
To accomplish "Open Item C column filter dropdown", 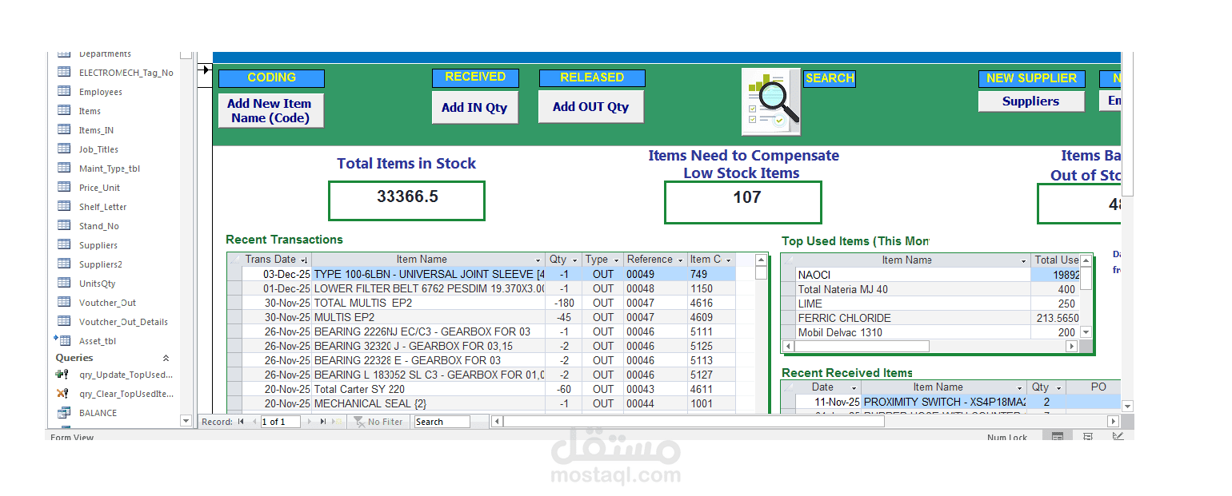I will [728, 260].
